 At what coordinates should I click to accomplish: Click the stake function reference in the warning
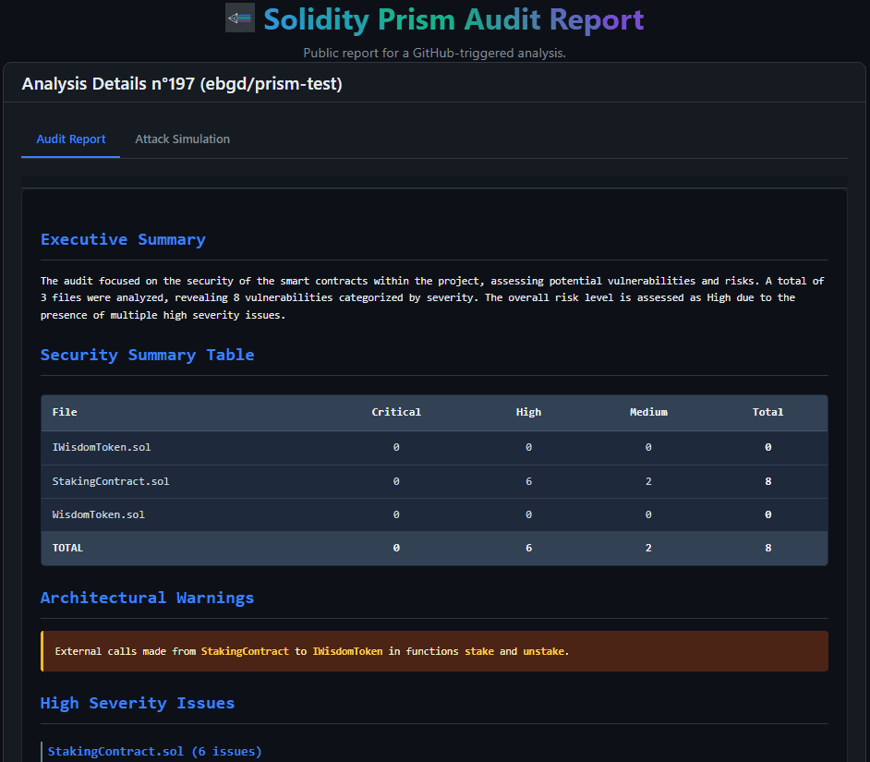click(x=479, y=651)
